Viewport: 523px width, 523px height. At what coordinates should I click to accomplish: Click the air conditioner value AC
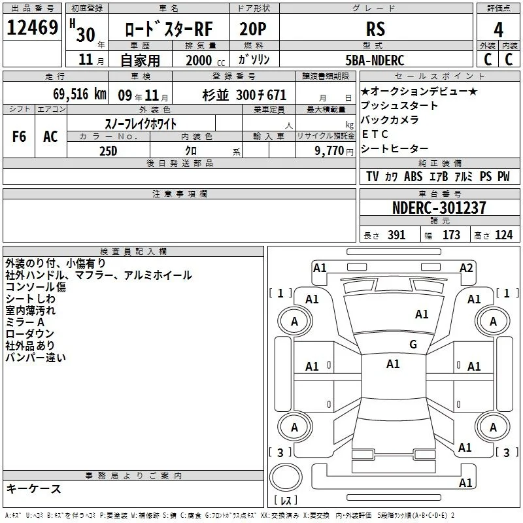click(x=51, y=137)
